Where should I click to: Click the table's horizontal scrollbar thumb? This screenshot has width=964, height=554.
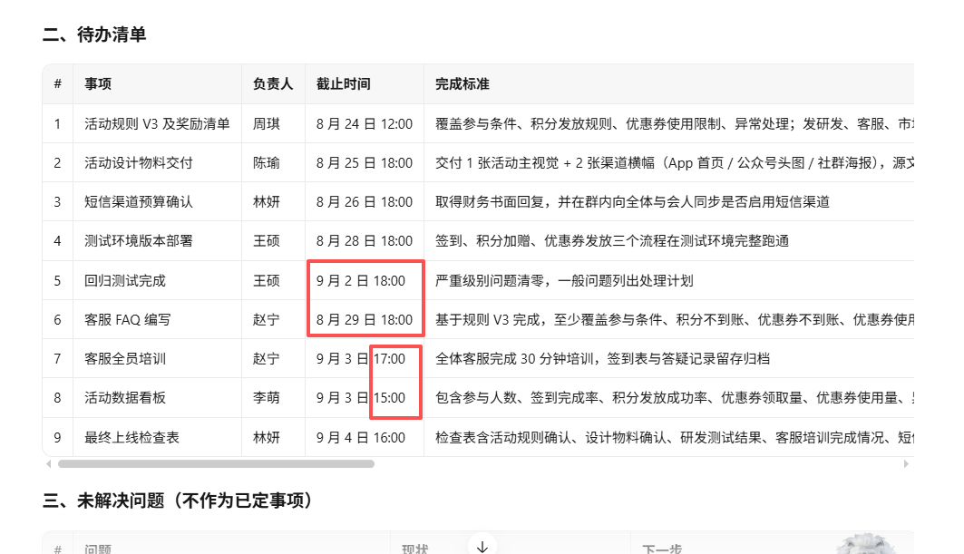pos(216,464)
